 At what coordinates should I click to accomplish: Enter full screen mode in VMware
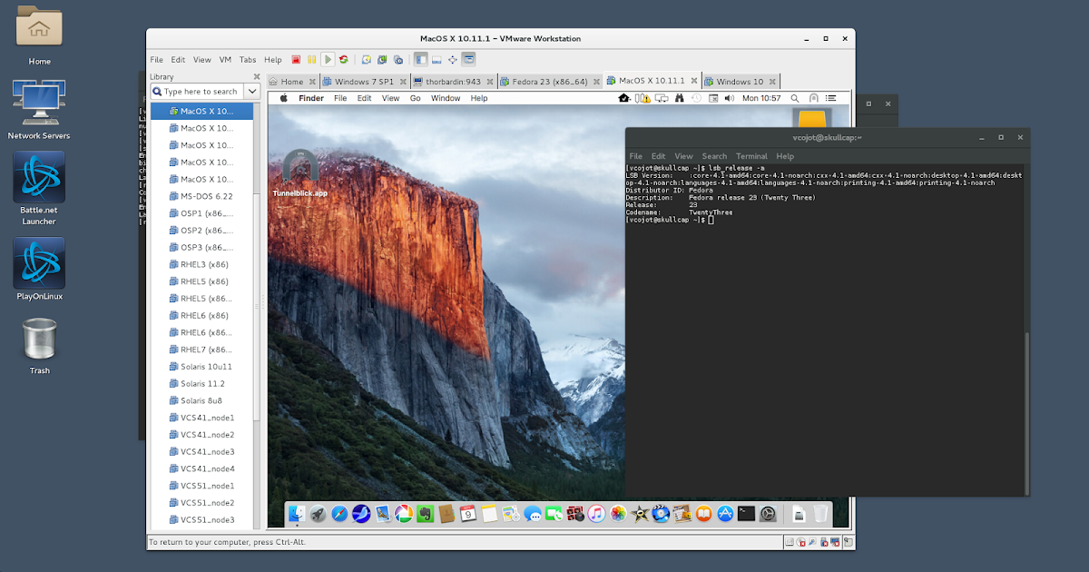[453, 59]
